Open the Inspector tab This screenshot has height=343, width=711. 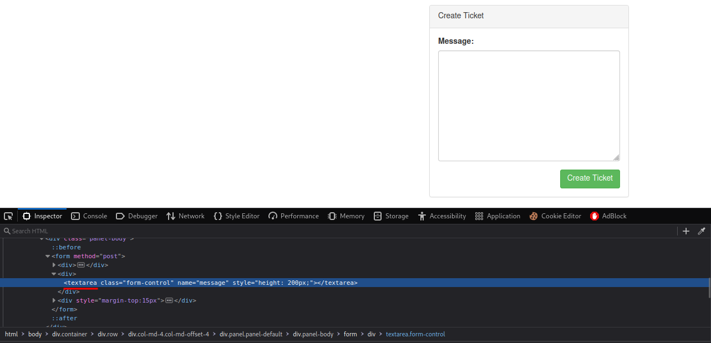click(42, 216)
